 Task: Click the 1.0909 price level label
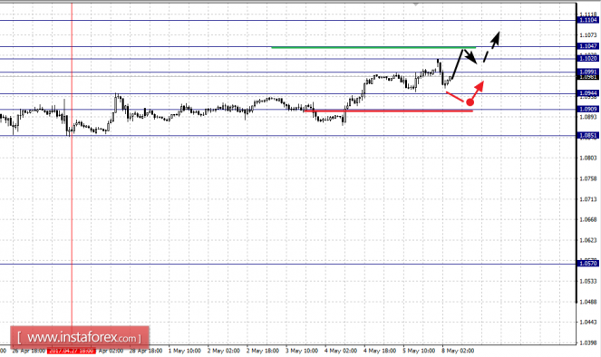[x=587, y=109]
